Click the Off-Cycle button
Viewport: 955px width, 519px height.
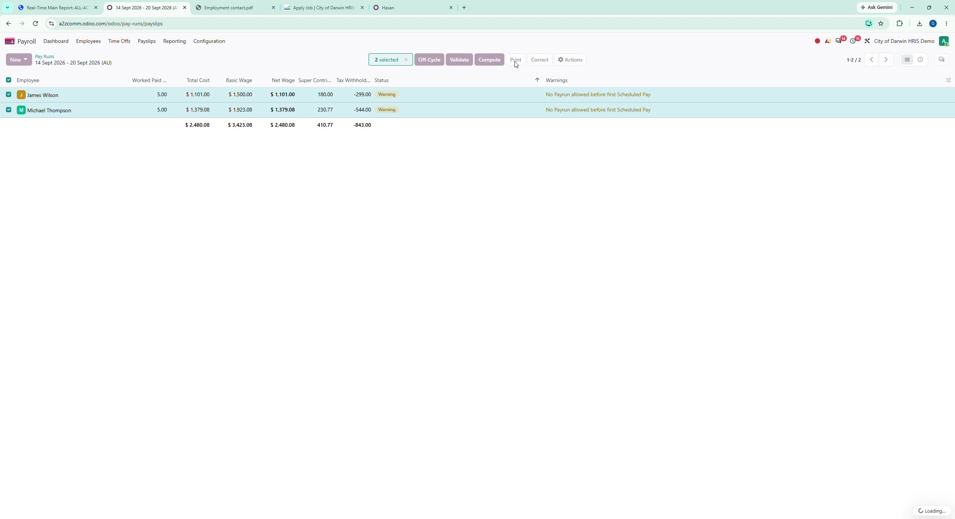429,60
